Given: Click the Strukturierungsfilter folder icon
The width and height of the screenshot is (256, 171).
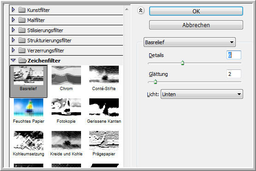Looking at the screenshot, I should 22,40.
